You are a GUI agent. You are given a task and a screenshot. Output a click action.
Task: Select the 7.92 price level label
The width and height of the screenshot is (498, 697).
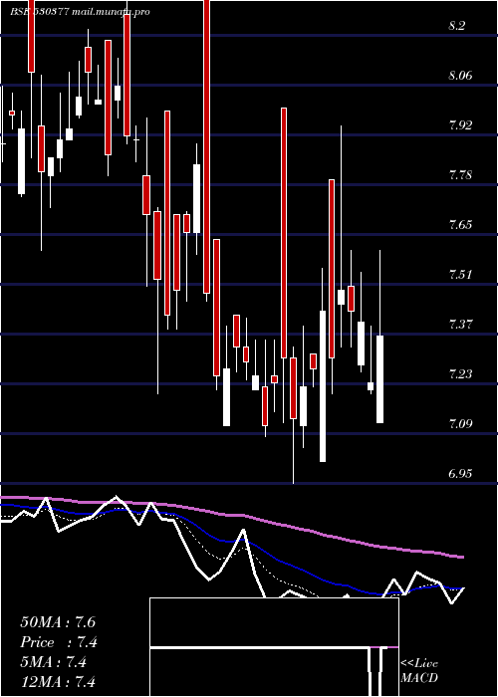pos(460,125)
